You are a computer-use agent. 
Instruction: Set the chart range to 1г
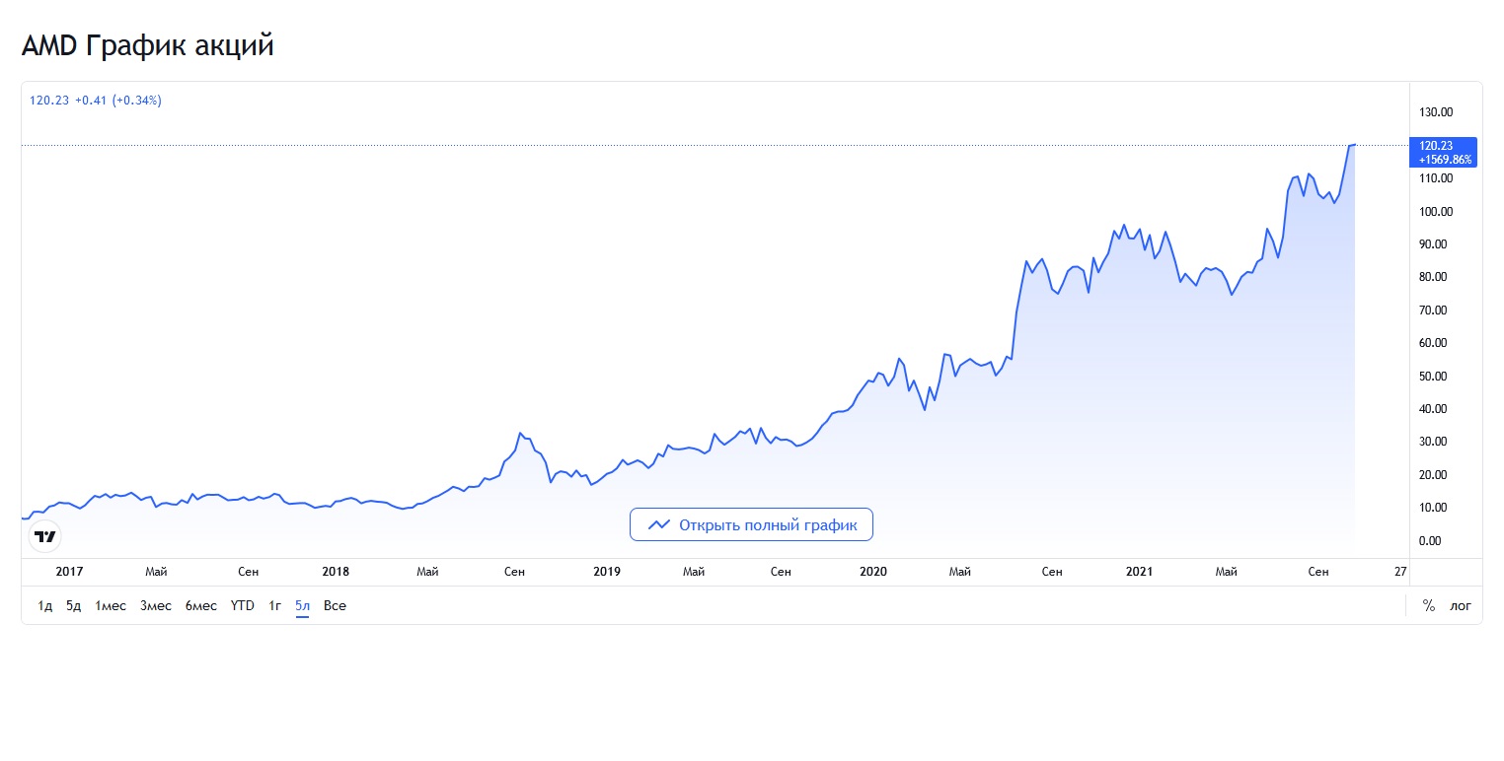[275, 605]
